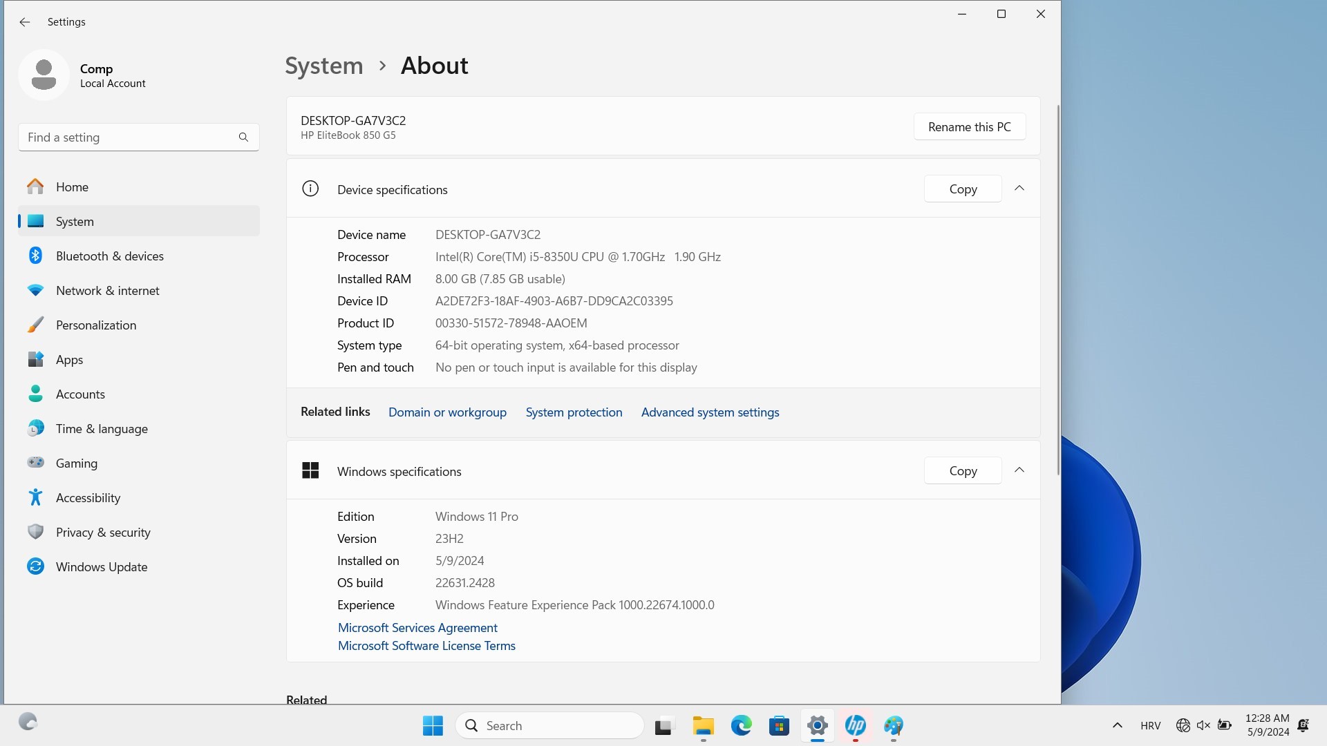Open the System menu item
This screenshot has width=1327, height=746.
[139, 221]
